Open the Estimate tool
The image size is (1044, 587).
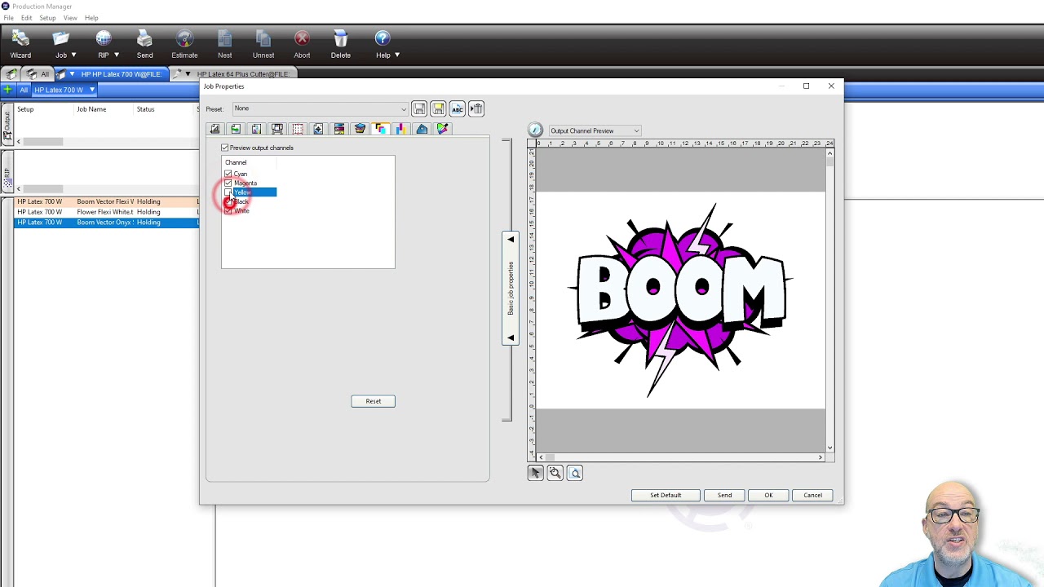184,44
